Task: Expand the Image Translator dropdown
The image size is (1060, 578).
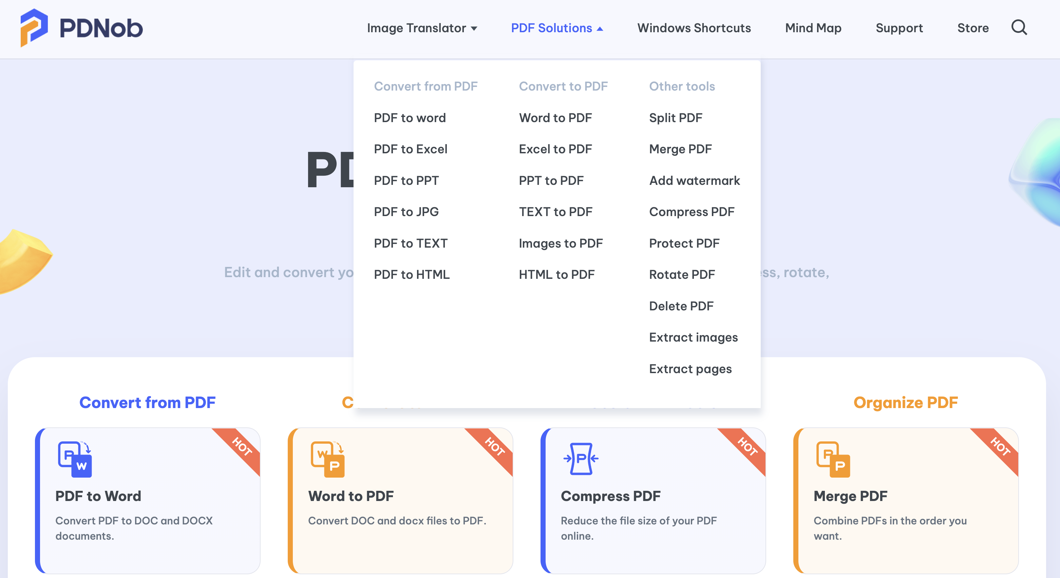Action: (x=422, y=28)
